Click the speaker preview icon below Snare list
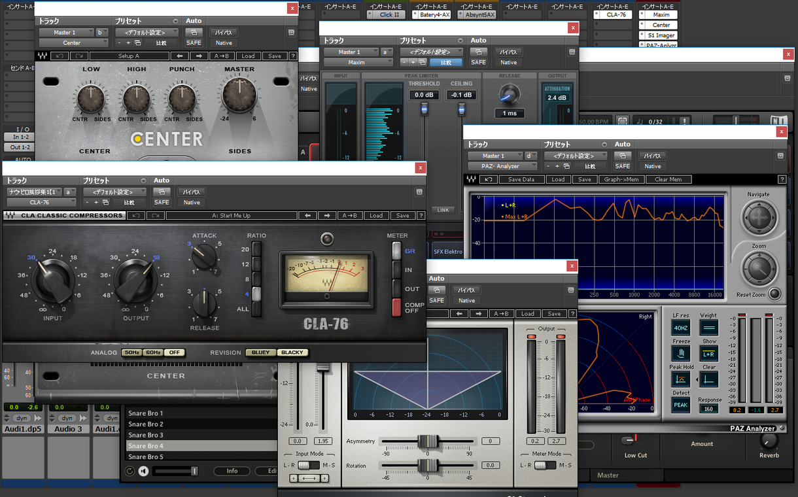Screen dimensions: 798x497 pos(143,471)
